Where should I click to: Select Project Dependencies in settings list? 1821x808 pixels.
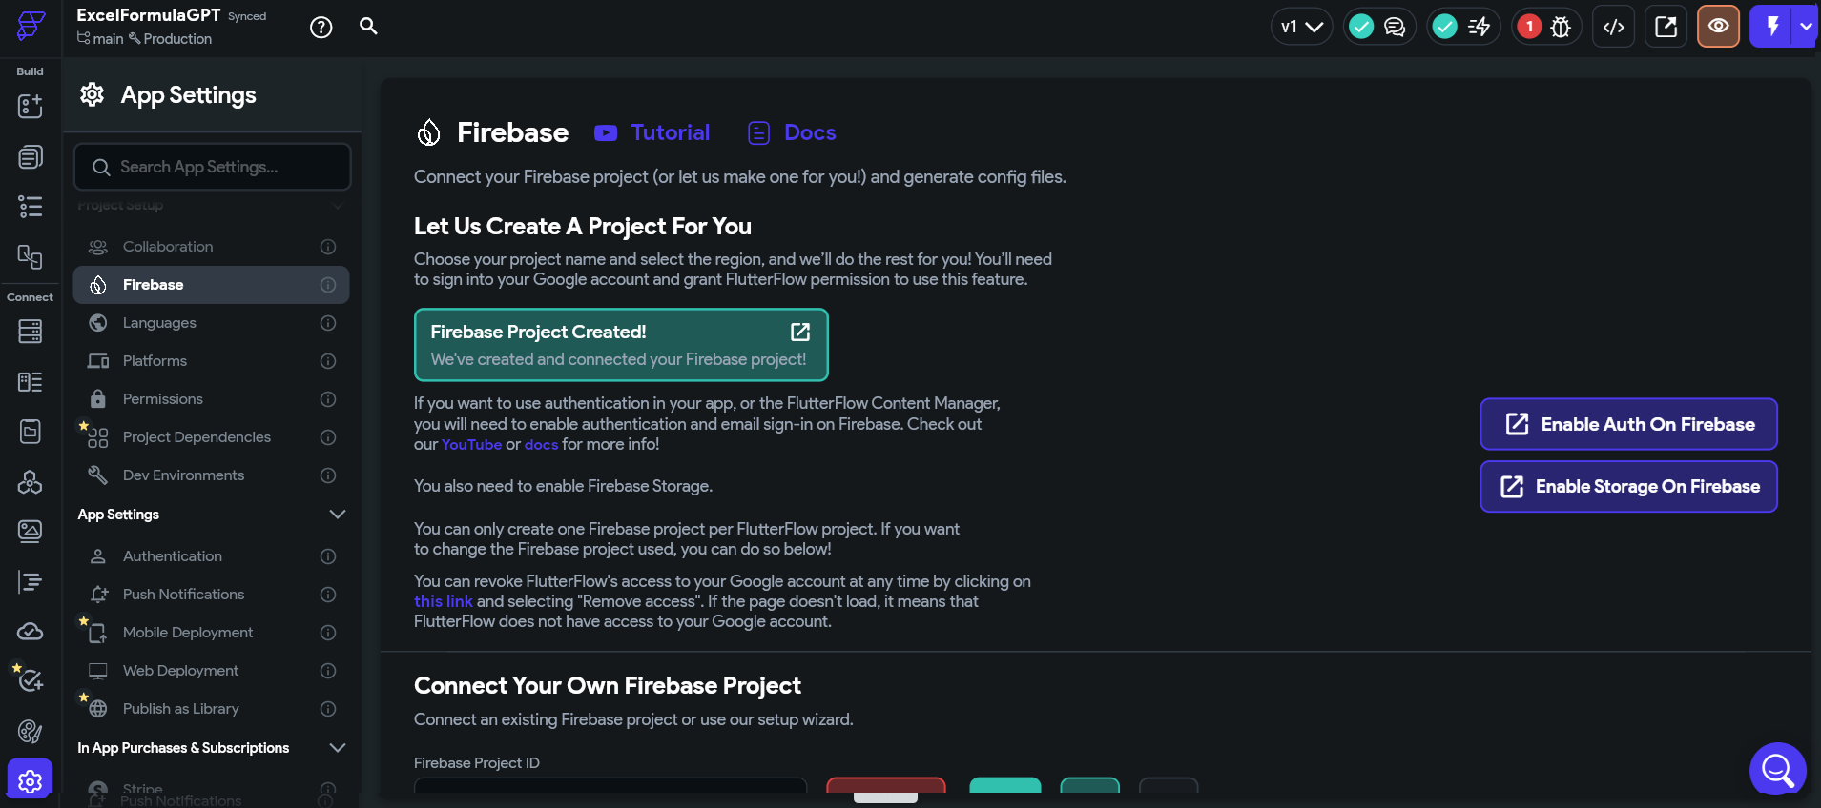click(211, 437)
